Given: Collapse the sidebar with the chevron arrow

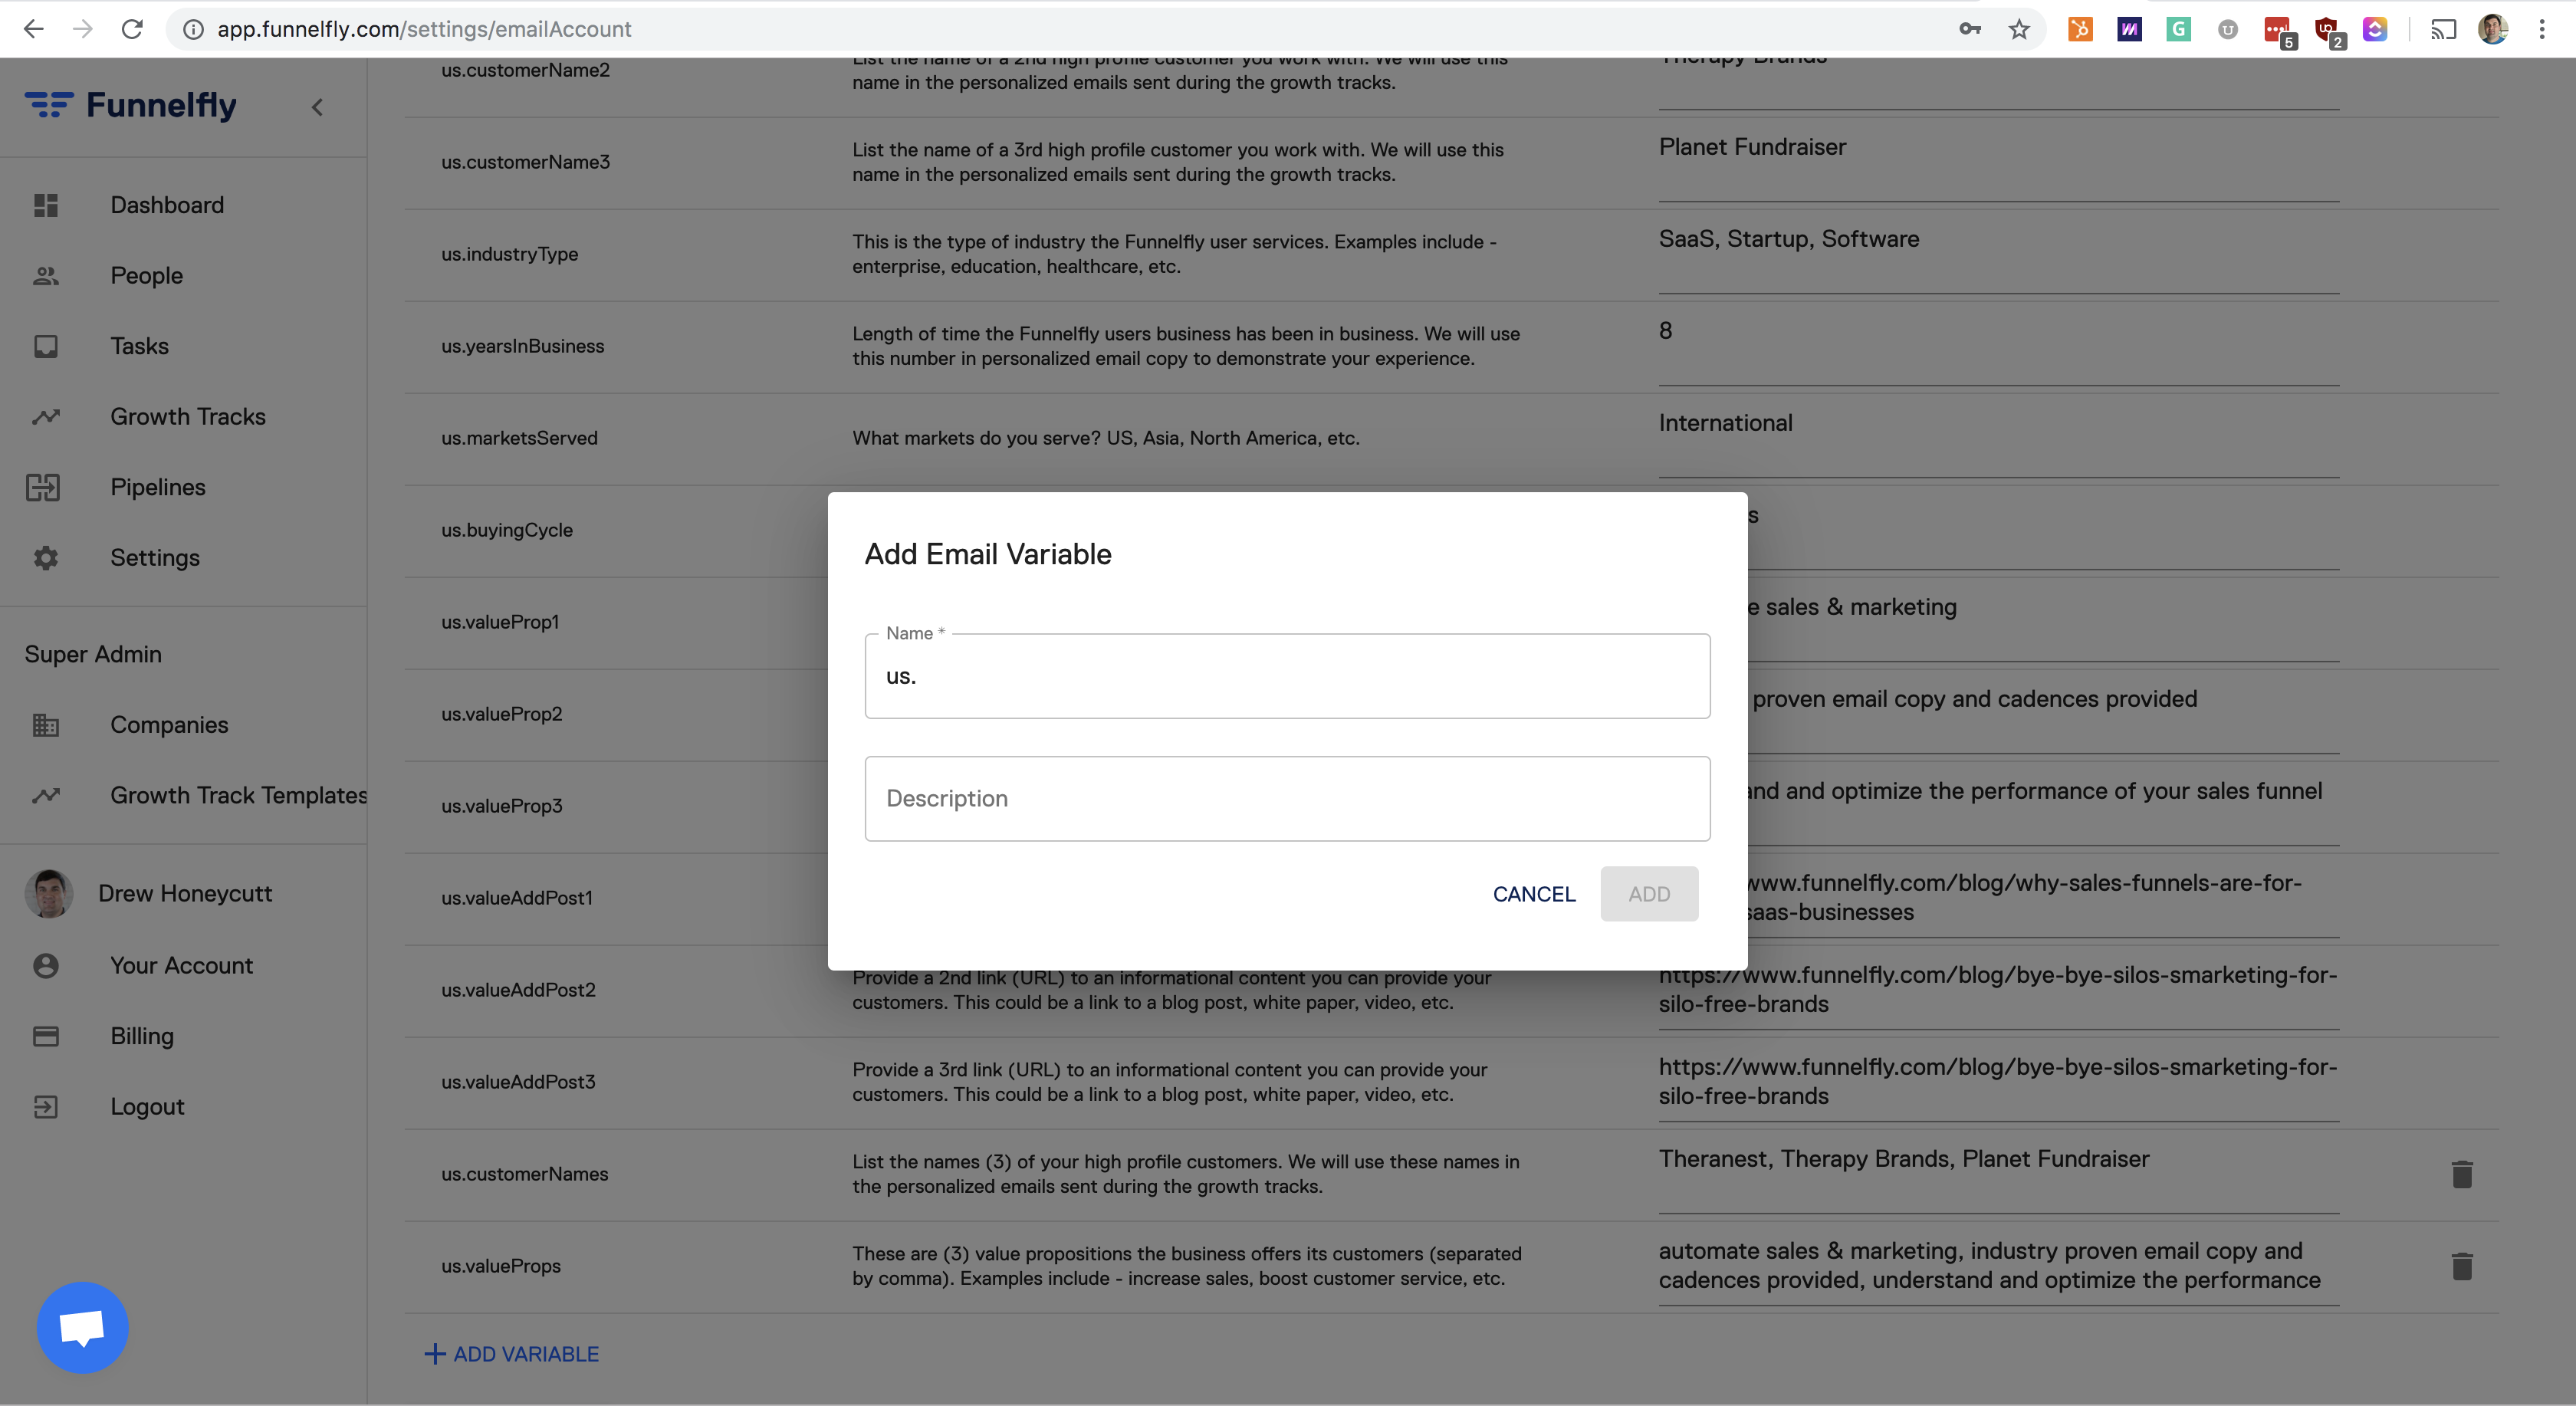Looking at the screenshot, I should pyautogui.click(x=317, y=107).
